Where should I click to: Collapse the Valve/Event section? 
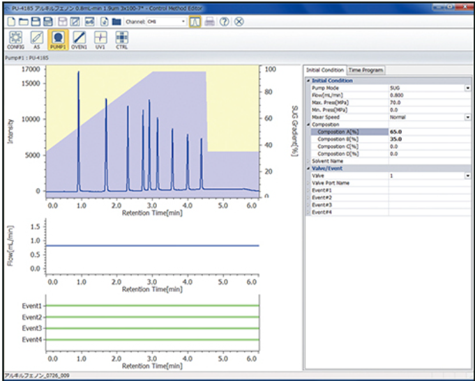(308, 169)
